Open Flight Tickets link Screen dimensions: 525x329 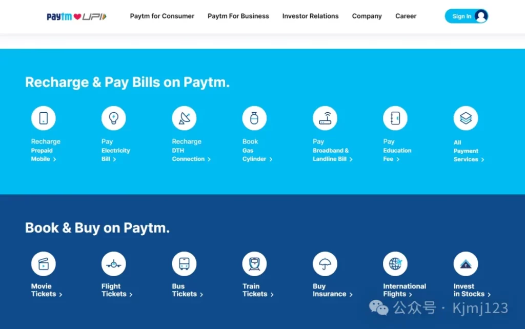(x=117, y=290)
